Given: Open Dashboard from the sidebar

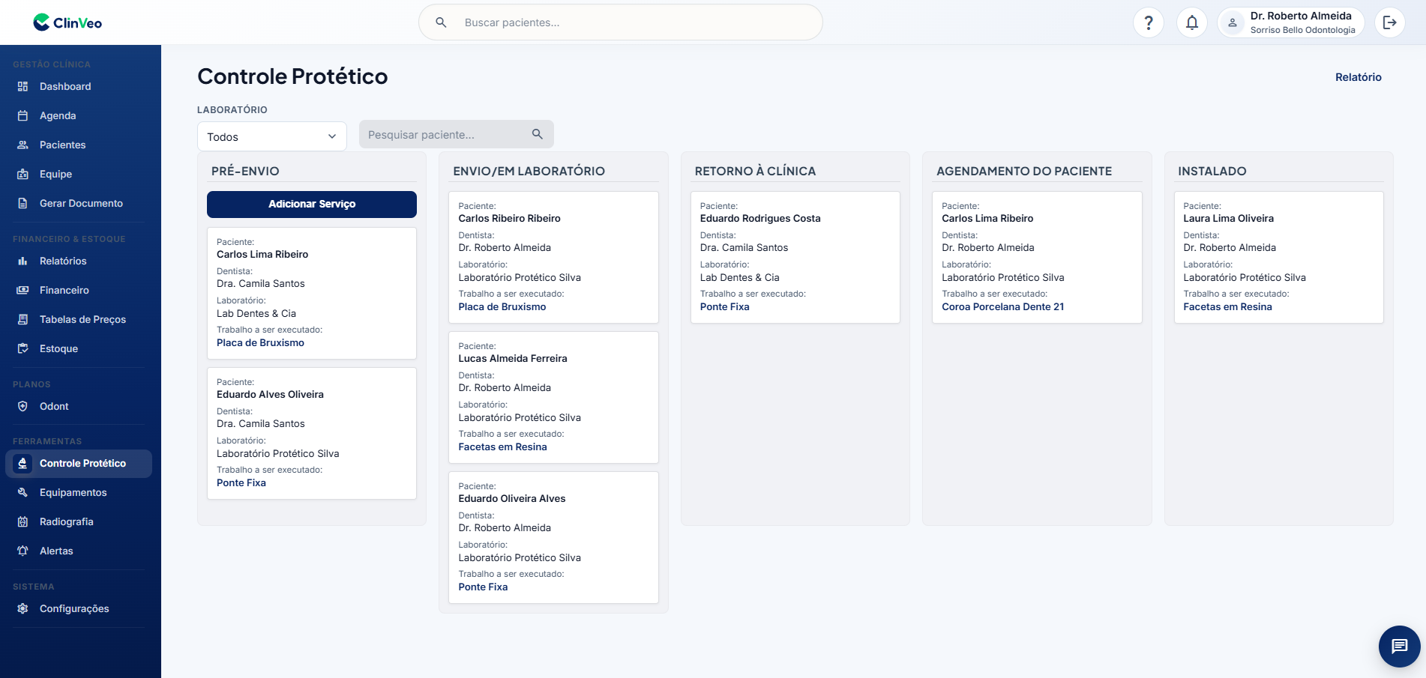Looking at the screenshot, I should 79,86.
